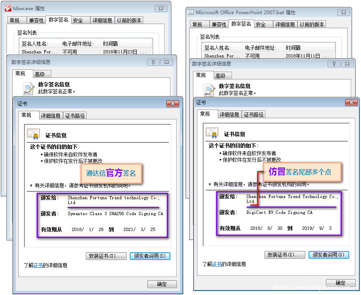The image size is (361, 295).
Task: Click tdxw.exe icon in title bar
Action: (8, 8)
